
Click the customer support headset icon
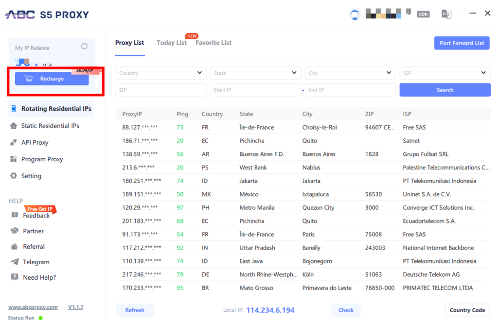[x=355, y=14]
